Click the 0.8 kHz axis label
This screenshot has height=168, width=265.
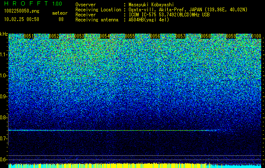pos(3,118)
